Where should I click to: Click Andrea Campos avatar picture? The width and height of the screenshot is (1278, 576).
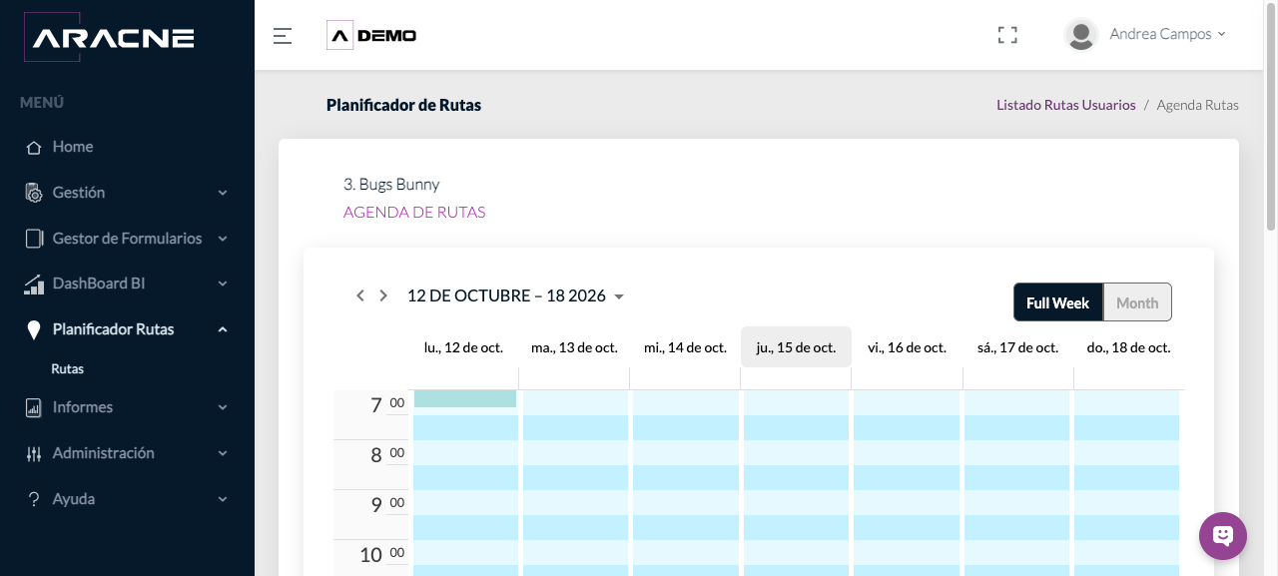(1081, 34)
